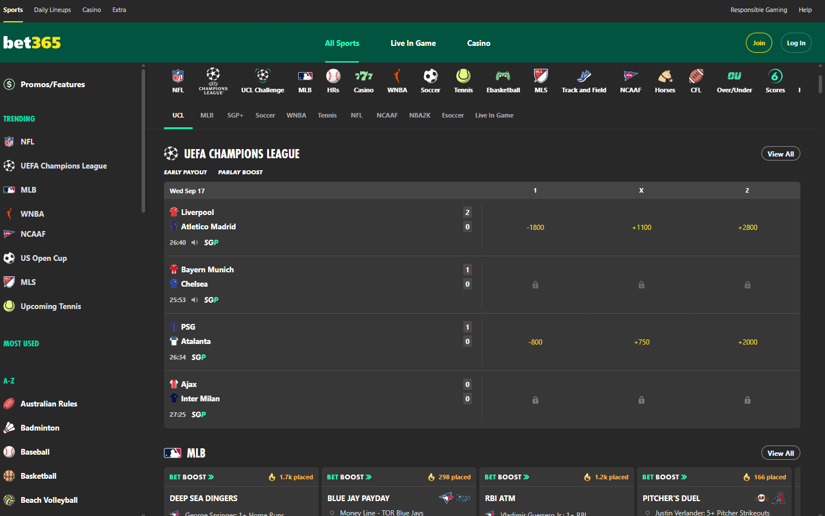Open the NFL section via its shield icon
The image size is (825, 516).
tap(178, 75)
